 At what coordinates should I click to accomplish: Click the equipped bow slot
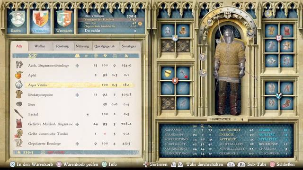168,88
